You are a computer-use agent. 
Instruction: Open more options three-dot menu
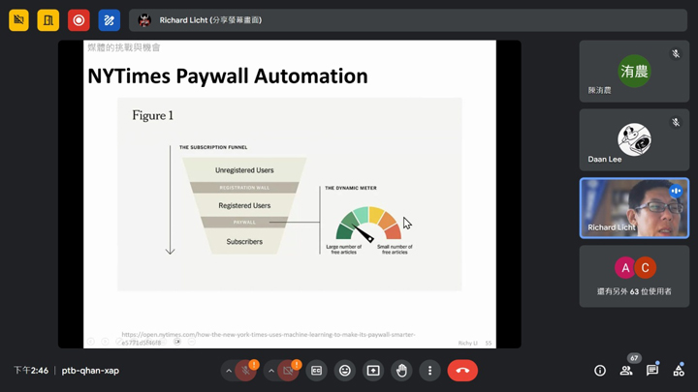[x=429, y=370]
